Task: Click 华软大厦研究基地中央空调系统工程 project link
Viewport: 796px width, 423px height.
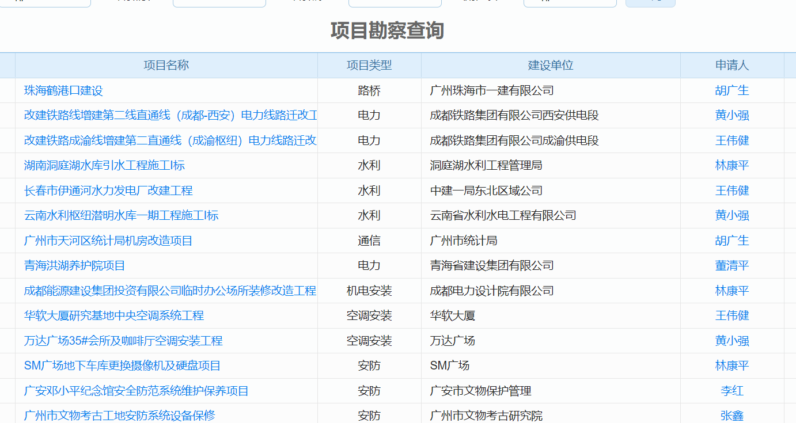Action: (x=114, y=315)
